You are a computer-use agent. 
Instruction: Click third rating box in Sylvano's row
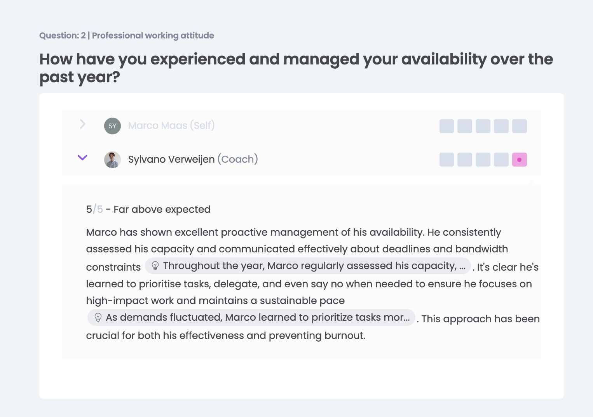tap(483, 160)
